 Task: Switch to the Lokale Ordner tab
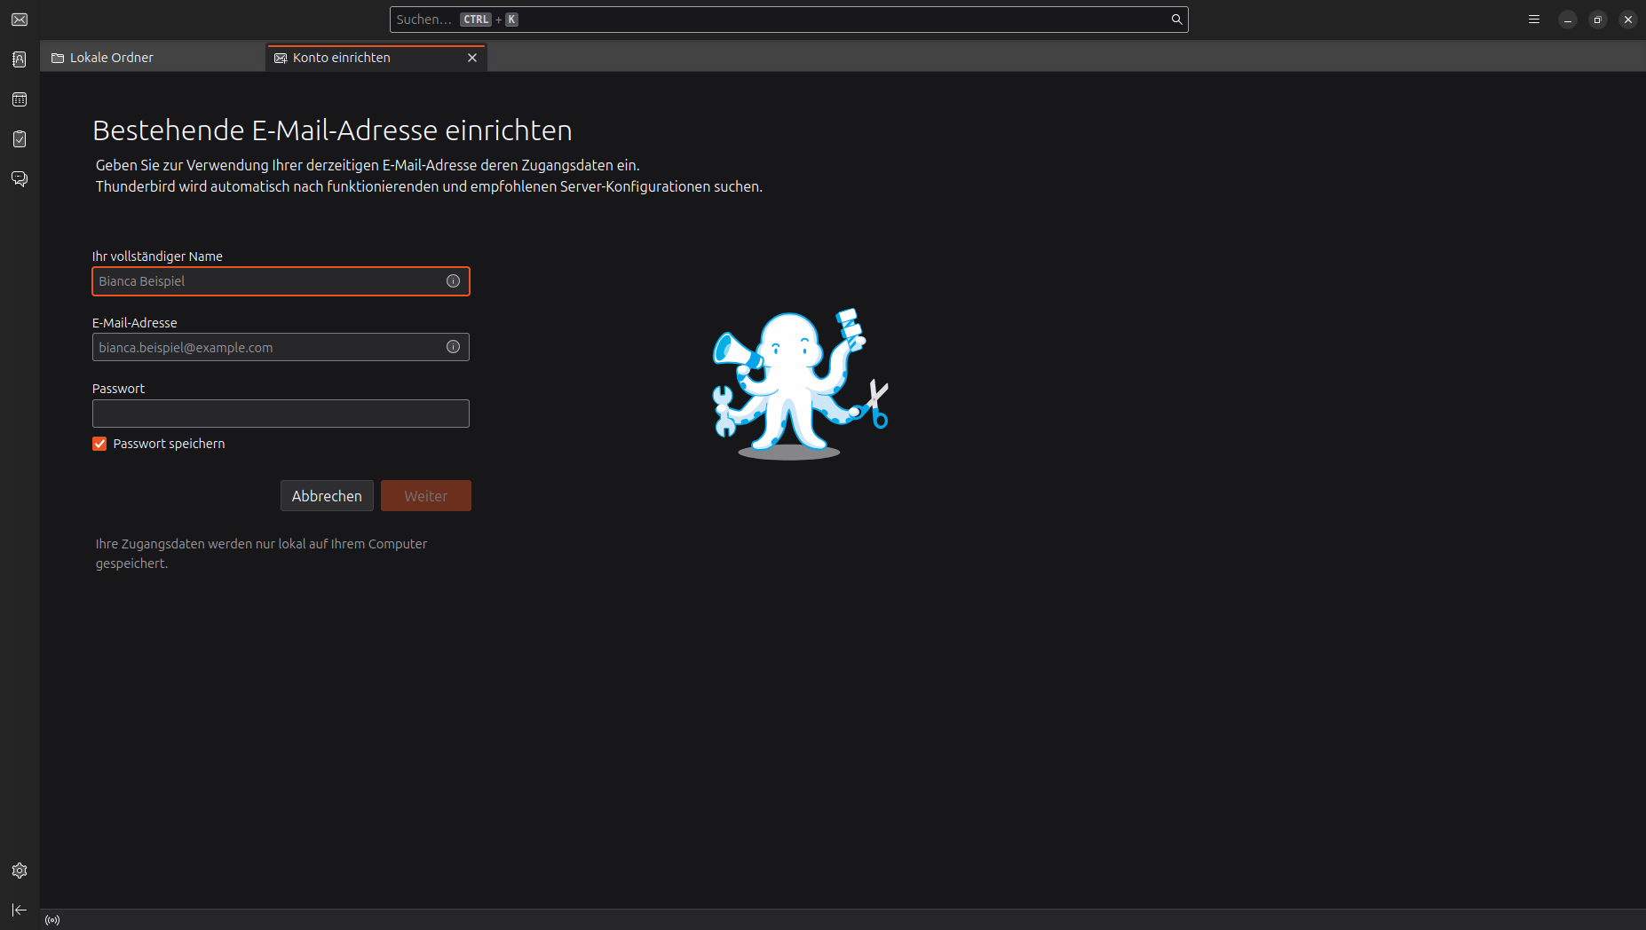point(111,58)
